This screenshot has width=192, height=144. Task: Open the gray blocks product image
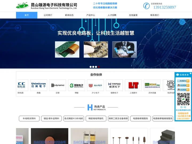tap(162, 136)
